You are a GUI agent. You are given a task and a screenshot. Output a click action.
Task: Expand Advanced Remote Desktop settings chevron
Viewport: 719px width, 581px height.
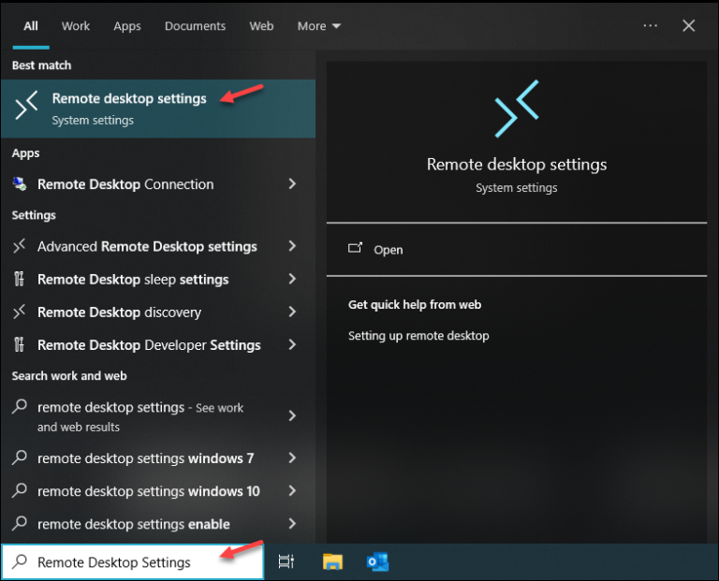click(x=292, y=246)
